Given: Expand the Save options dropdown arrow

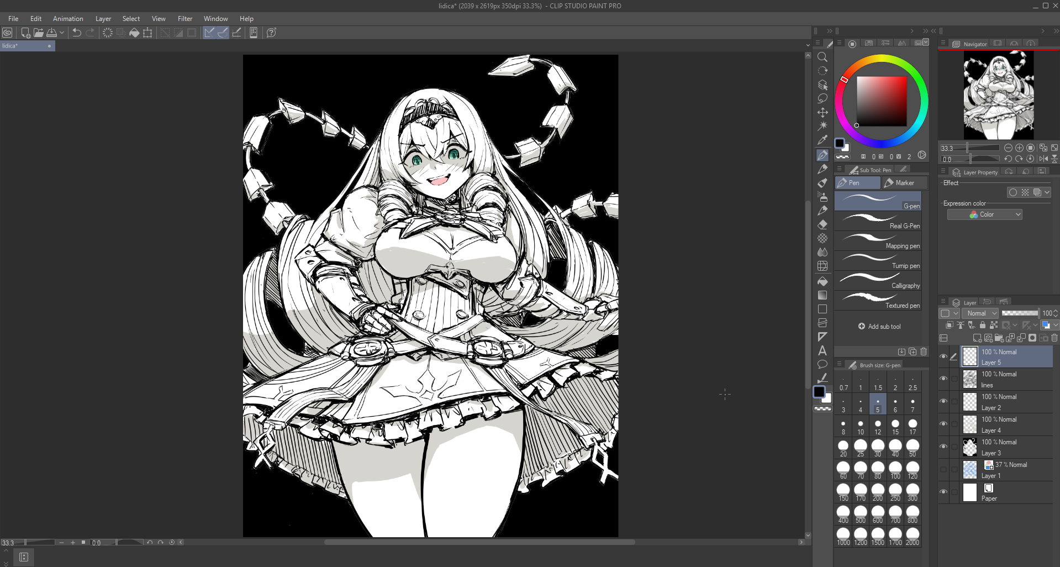Looking at the screenshot, I should click(62, 33).
